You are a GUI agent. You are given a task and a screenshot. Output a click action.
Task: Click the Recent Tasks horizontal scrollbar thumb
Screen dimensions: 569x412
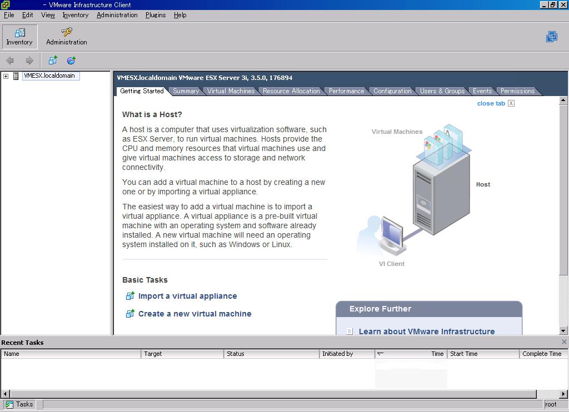tap(273, 394)
